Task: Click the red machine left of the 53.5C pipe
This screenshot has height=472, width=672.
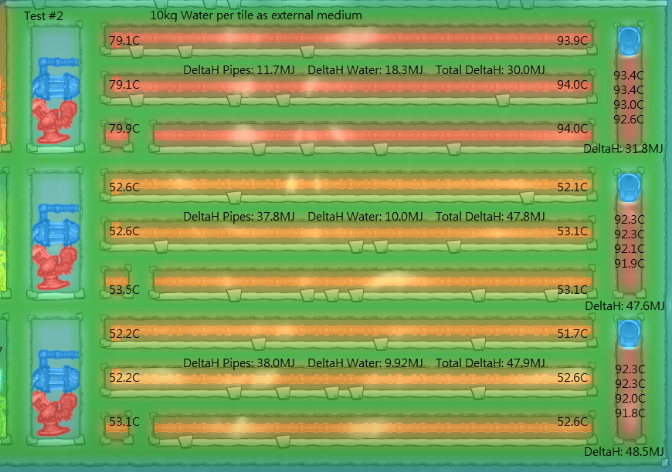Action: coord(55,268)
